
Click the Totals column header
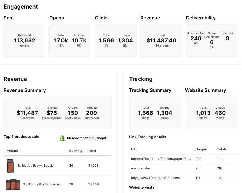pyautogui.click(x=222, y=149)
